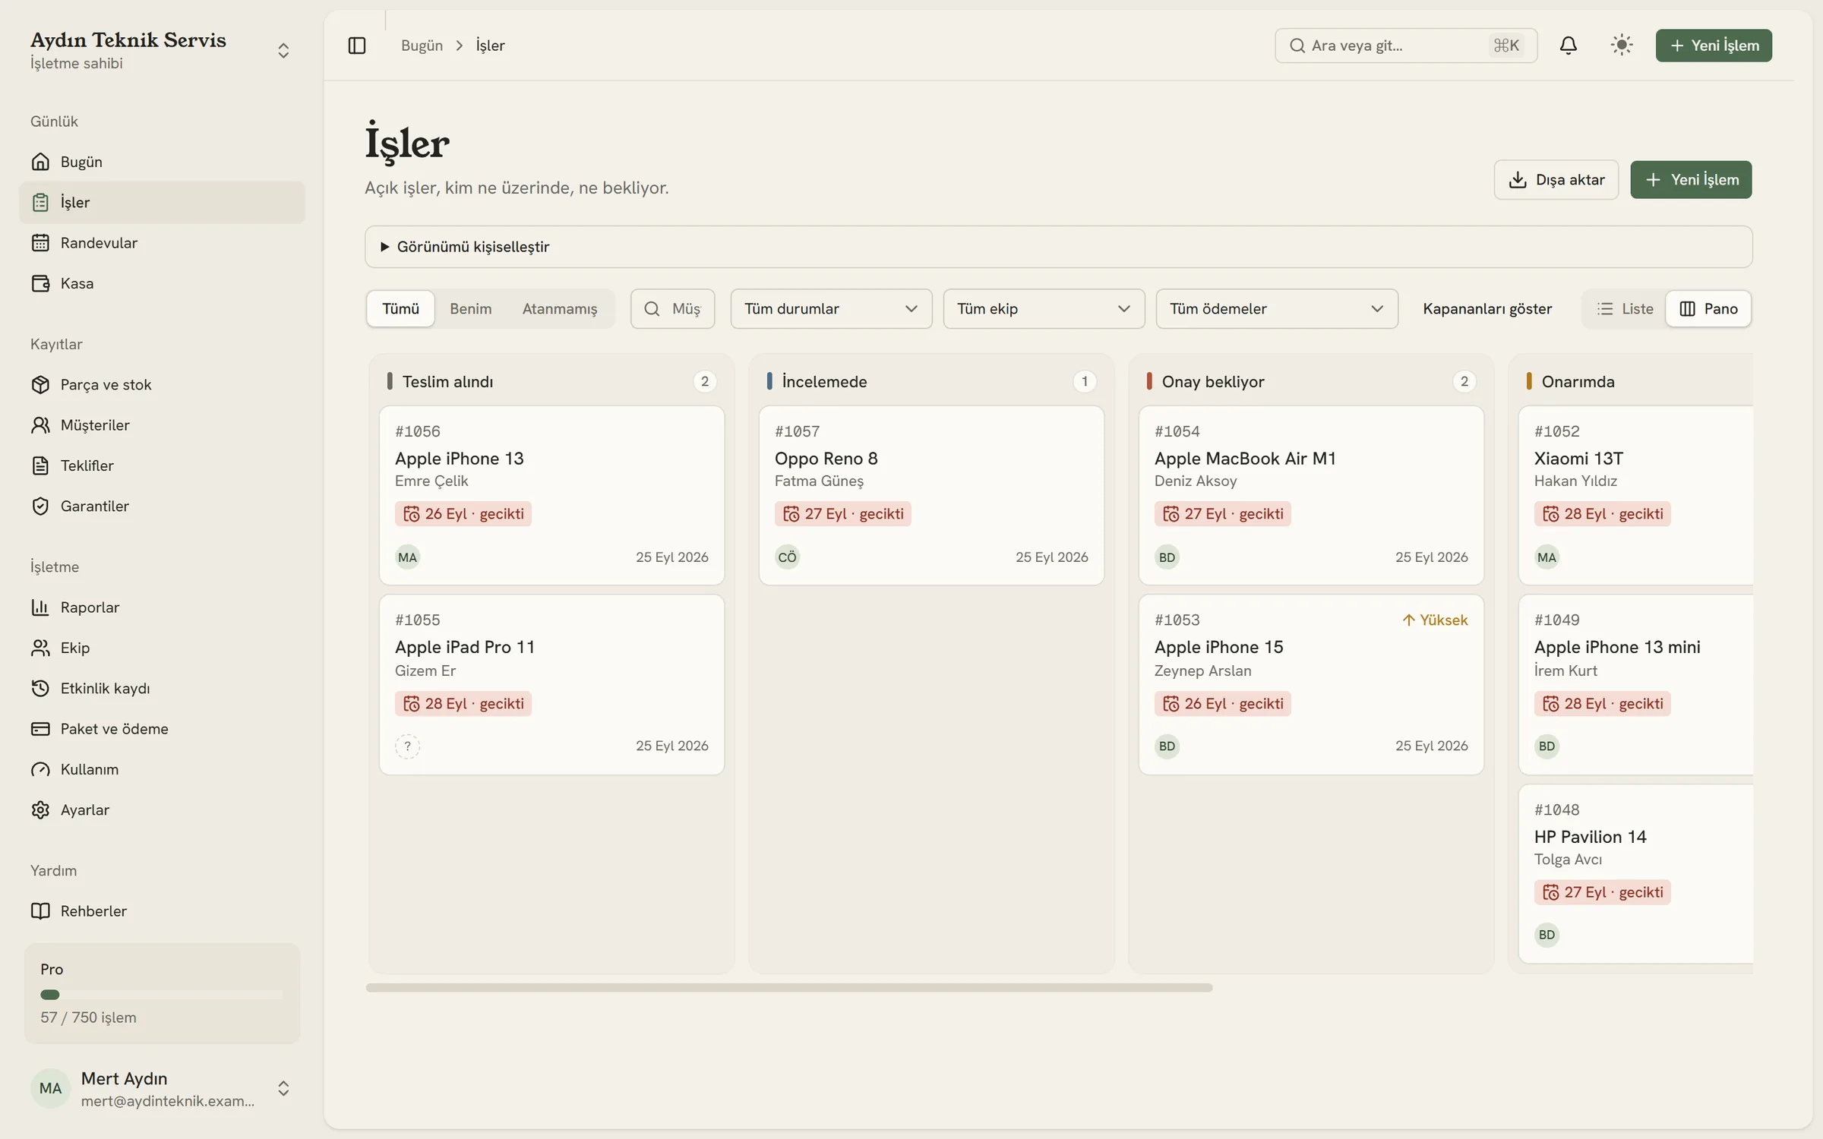Click Yeni İşlem button below the header

tap(1691, 180)
